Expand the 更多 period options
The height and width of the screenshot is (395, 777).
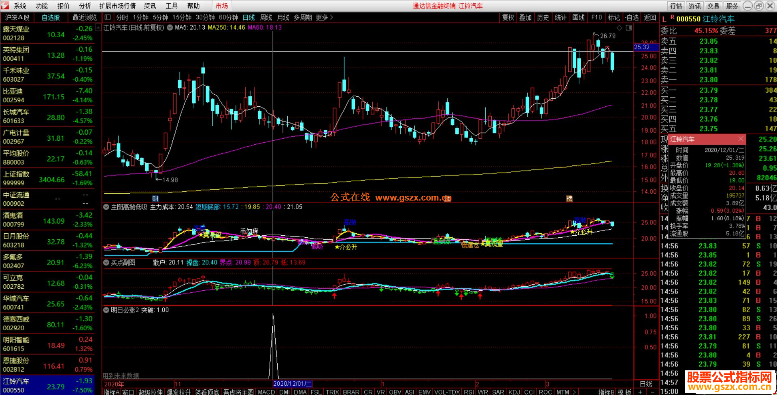coord(324,17)
